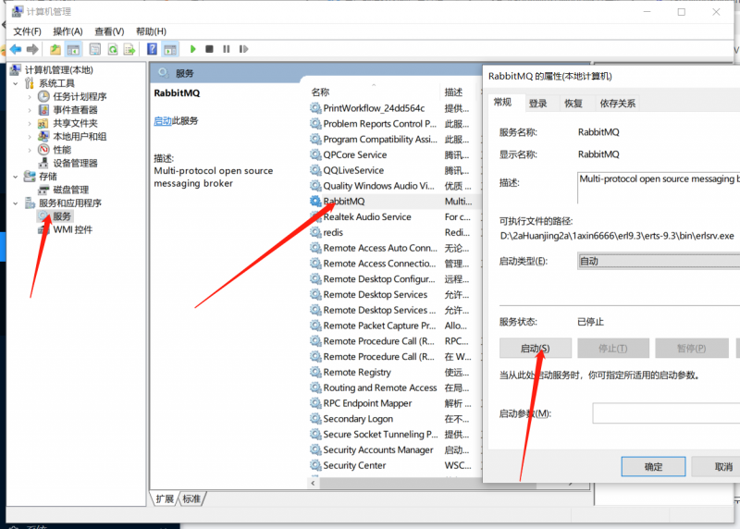The width and height of the screenshot is (740, 529).
Task: Open the 恢复 tab in properties dialog
Action: (x=573, y=104)
